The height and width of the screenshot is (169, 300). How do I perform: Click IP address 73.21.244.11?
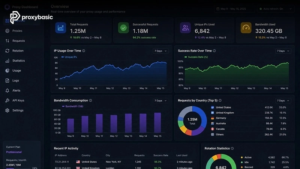point(62,162)
